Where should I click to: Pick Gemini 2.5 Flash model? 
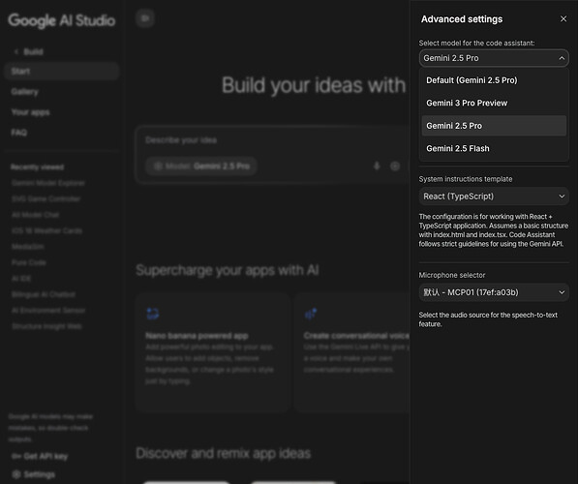[x=494, y=148]
